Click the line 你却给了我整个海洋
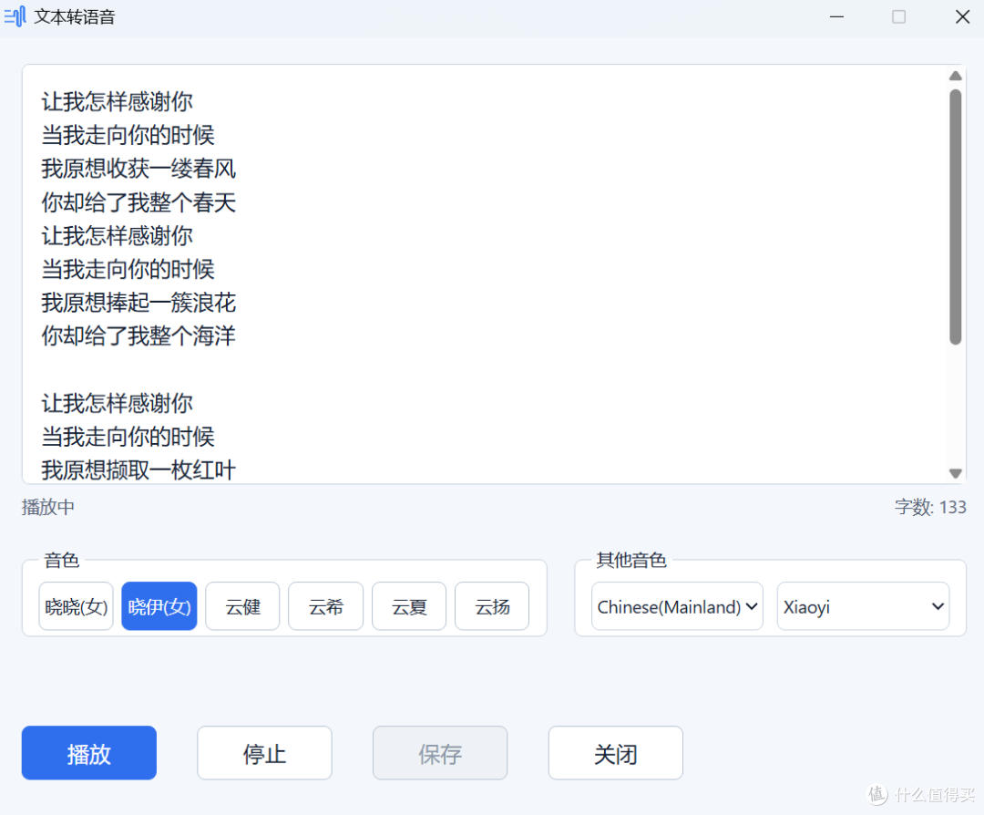Viewport: 984px width, 815px height. 138,335
